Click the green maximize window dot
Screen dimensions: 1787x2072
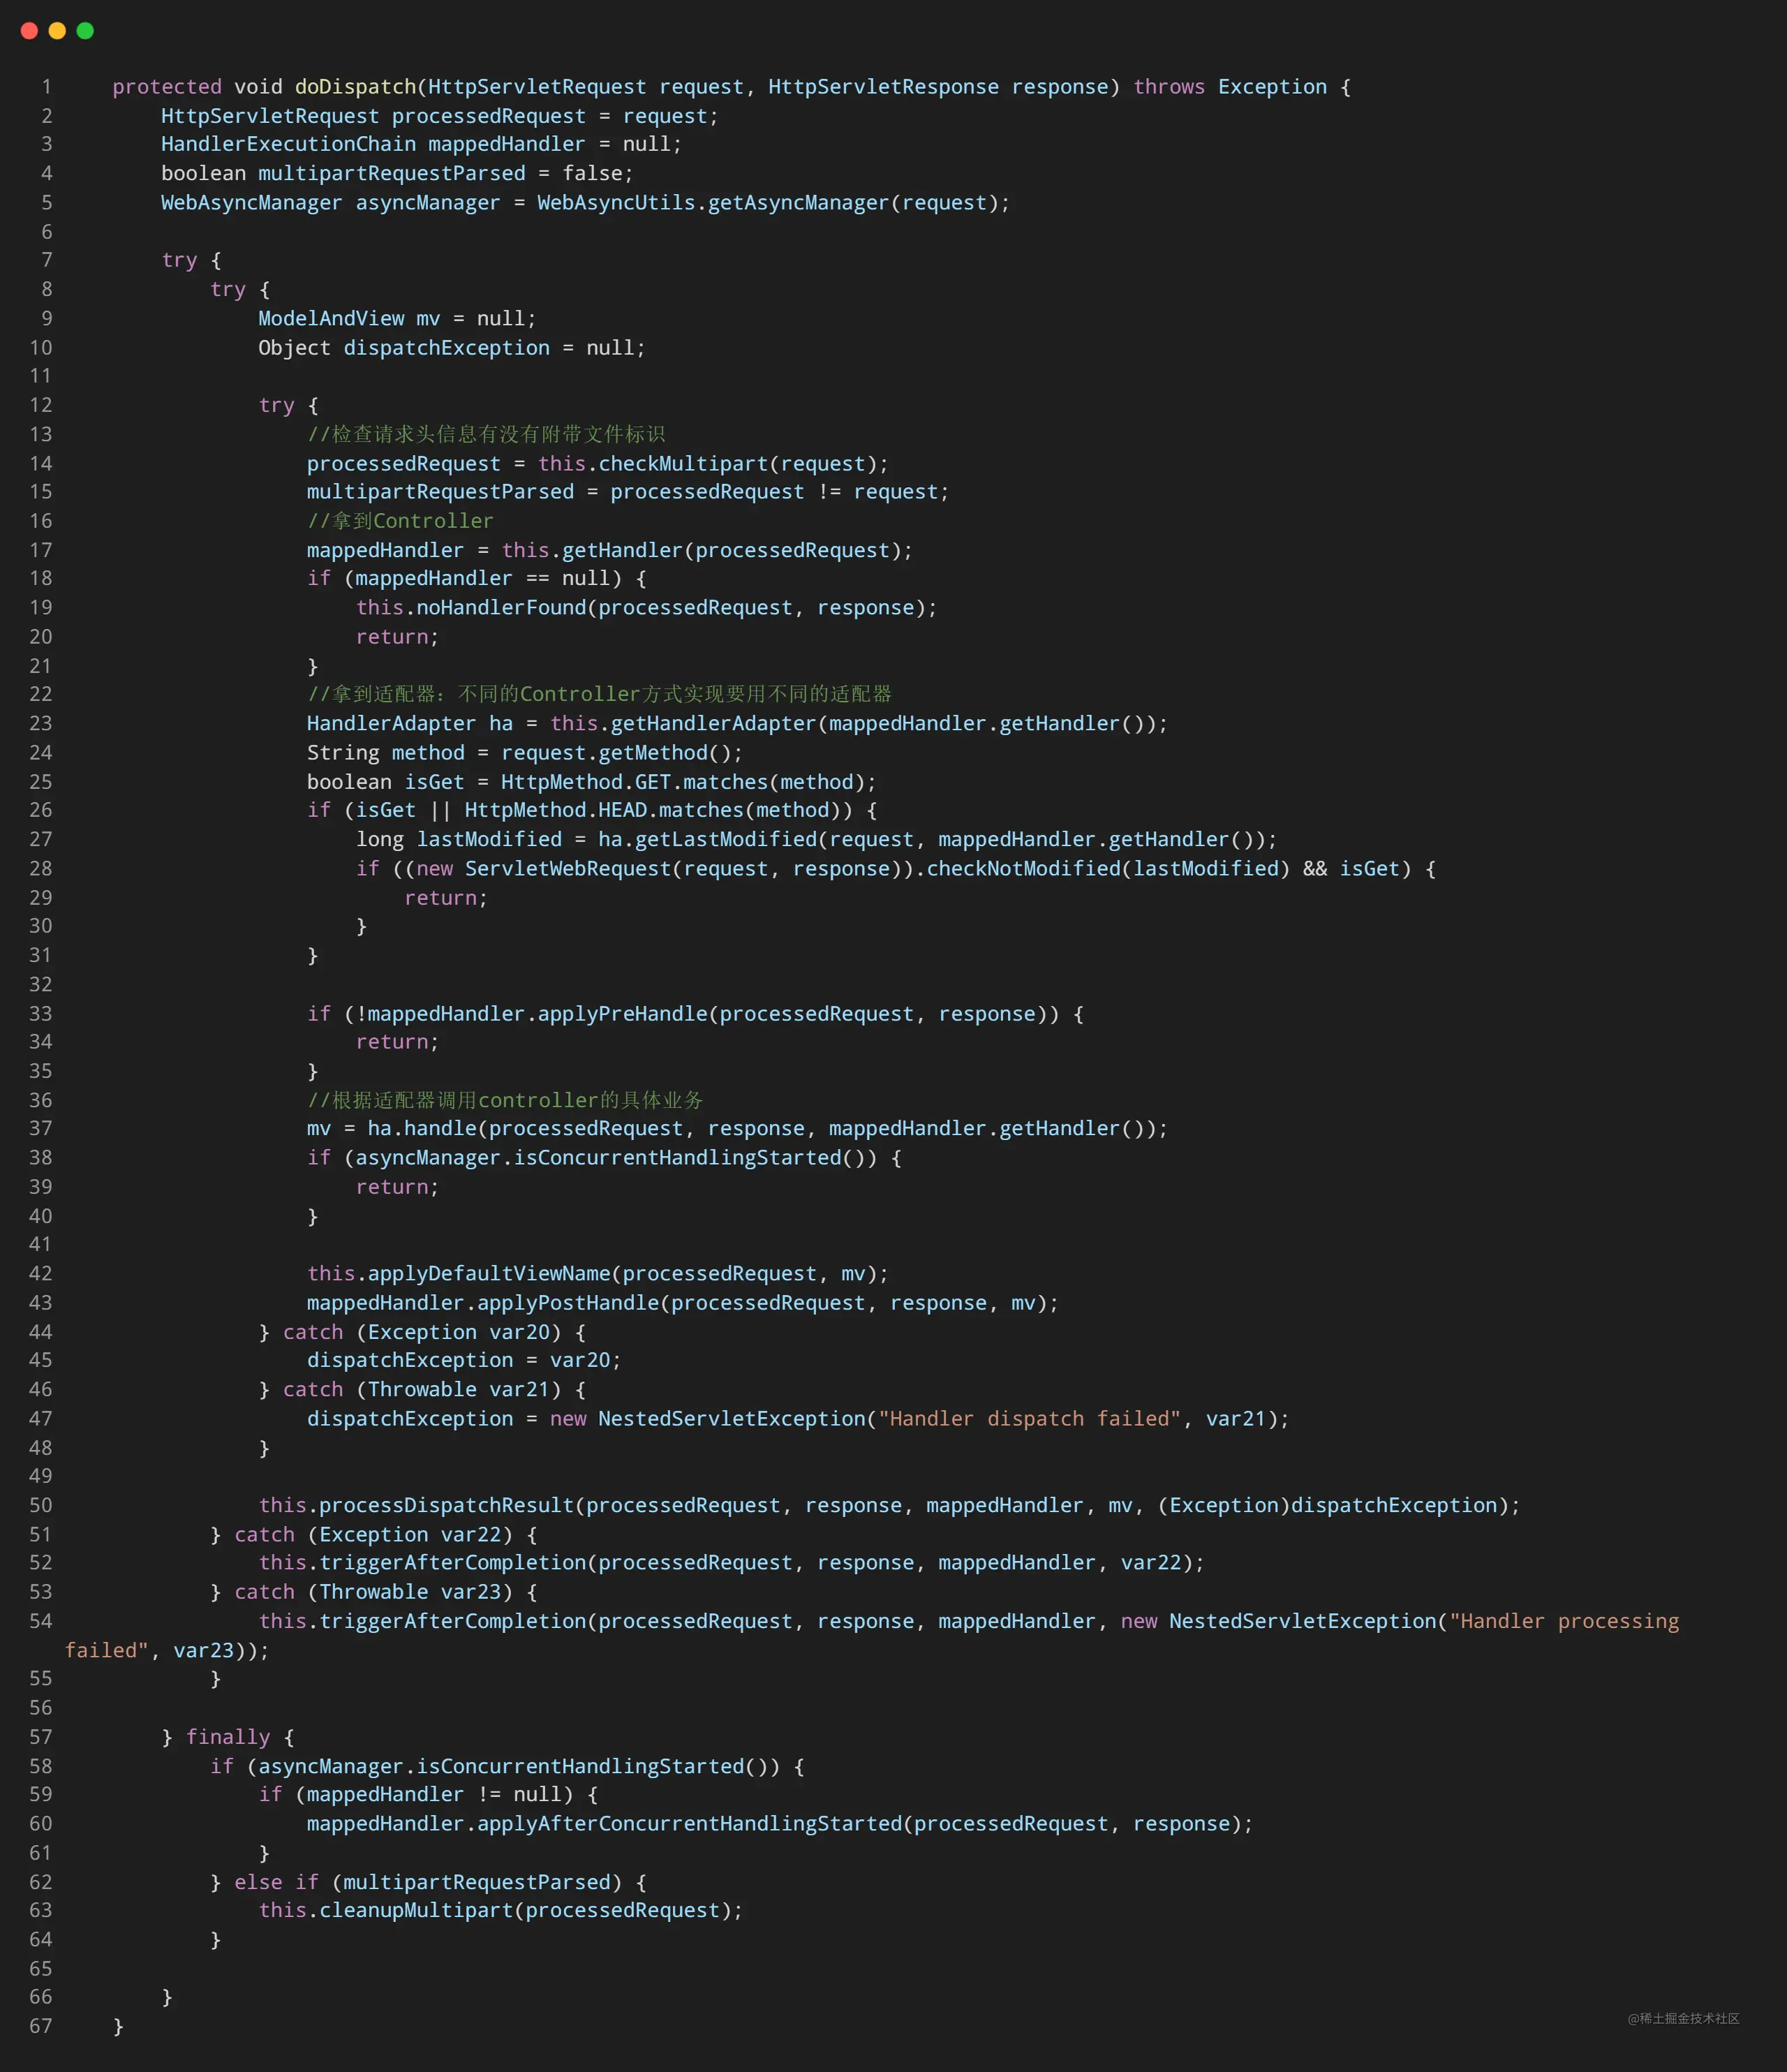click(x=85, y=31)
